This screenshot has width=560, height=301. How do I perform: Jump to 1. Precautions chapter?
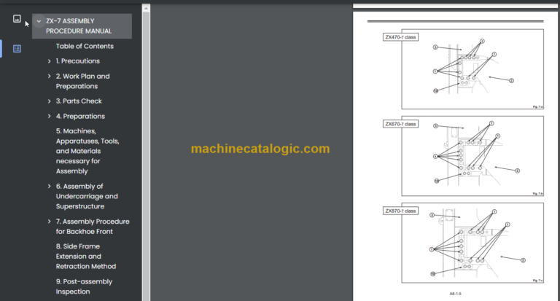[77, 61]
